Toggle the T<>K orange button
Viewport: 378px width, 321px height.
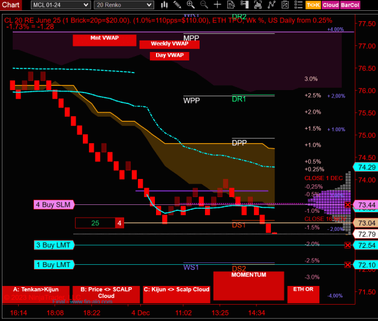tap(313, 5)
